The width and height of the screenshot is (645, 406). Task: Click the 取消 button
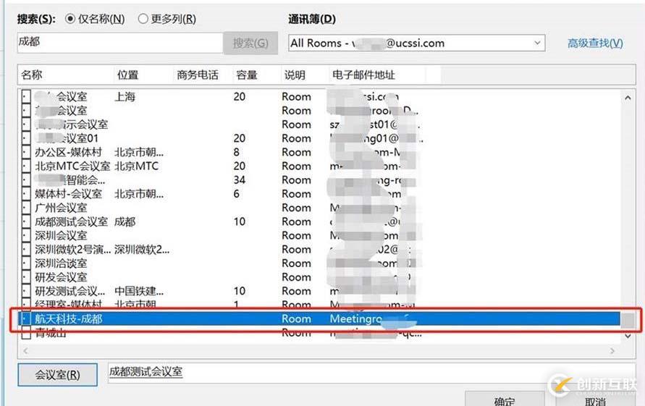595,399
